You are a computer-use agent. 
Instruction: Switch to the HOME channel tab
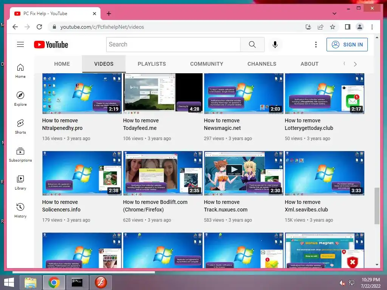coord(62,64)
